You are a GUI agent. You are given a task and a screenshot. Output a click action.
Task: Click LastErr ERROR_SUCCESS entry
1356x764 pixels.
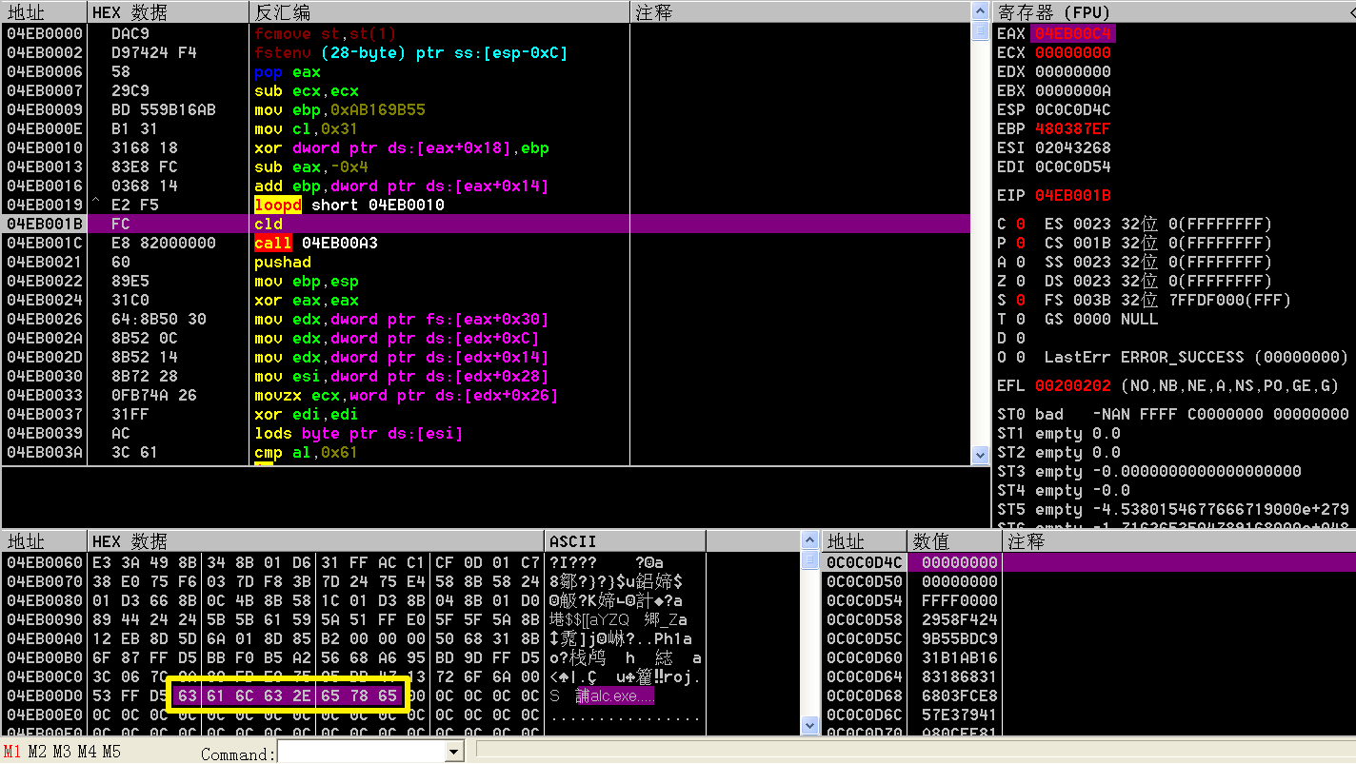click(x=1196, y=357)
